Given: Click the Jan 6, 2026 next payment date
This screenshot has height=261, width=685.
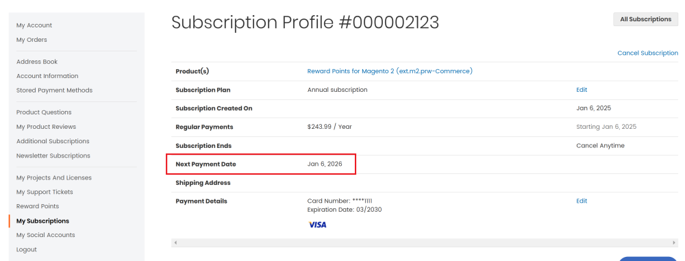Looking at the screenshot, I should pyautogui.click(x=325, y=164).
